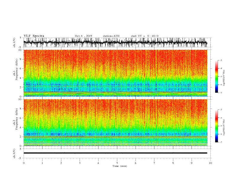The height and width of the screenshot is (183, 237).
Task: Click the ch.1 PSD color scale bar
Action: [x=217, y=77]
